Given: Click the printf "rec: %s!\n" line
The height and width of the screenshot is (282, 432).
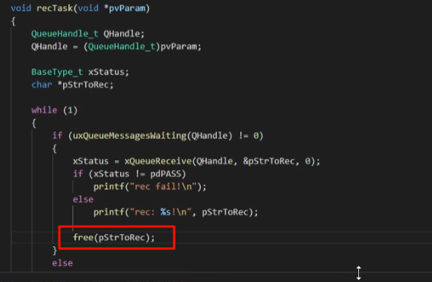Looking at the screenshot, I should click(x=176, y=212).
